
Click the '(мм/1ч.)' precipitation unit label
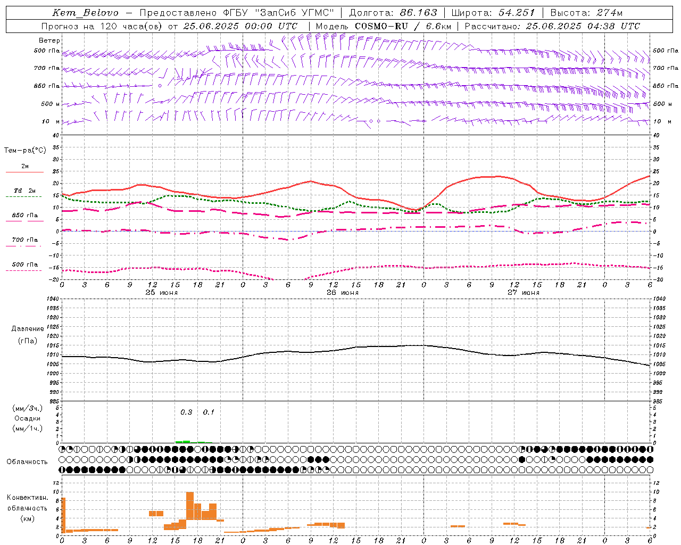28,428
